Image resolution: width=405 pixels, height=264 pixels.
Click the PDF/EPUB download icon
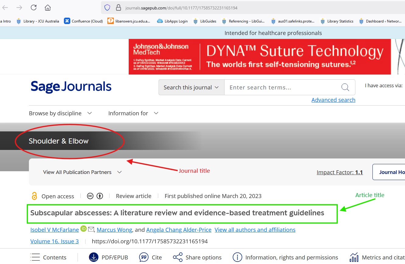click(x=94, y=257)
